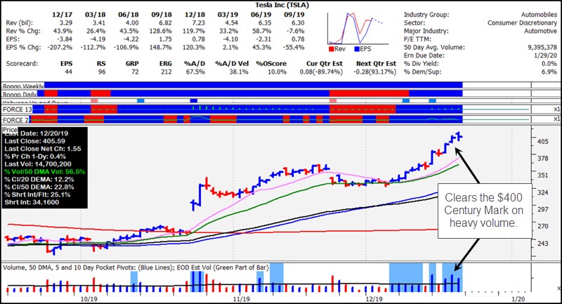Click the 243 price axis label
Viewport: 562px width, 304px height.
(x=542, y=244)
